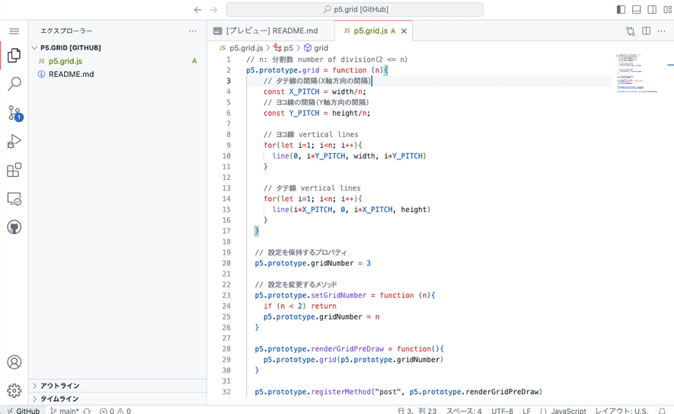Open the GitHub view icon
This screenshot has height=414, width=674.
14,227
